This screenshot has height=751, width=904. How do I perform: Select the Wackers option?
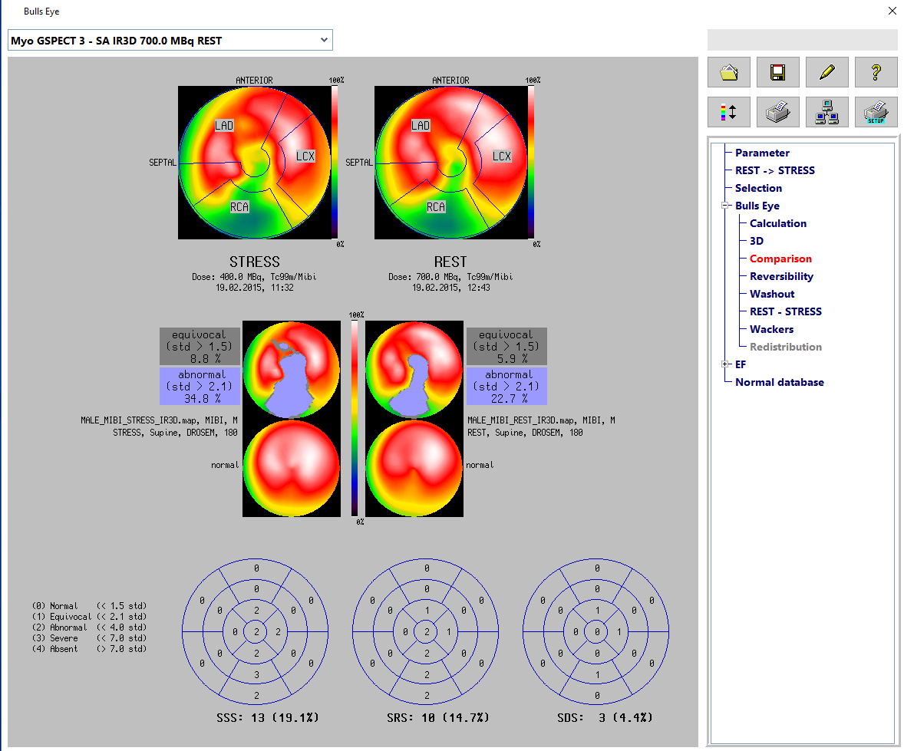click(x=771, y=329)
